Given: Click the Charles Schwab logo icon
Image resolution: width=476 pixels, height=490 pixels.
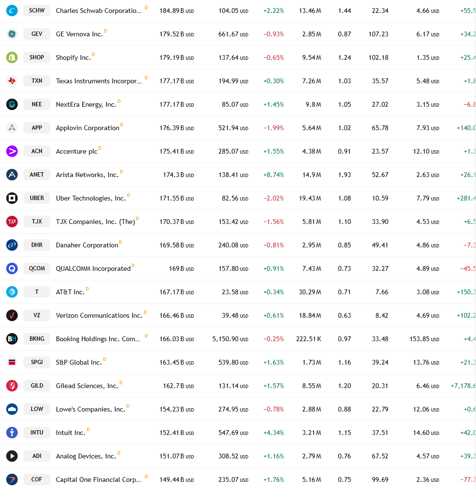Looking at the screenshot, I should (12, 11).
